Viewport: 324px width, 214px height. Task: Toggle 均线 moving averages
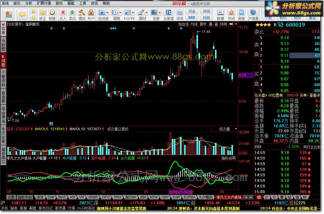click(x=194, y=24)
